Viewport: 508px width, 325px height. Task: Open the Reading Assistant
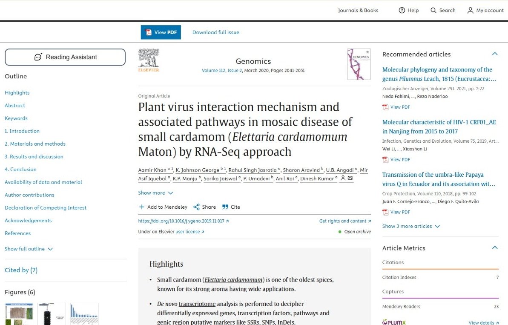pyautogui.click(x=65, y=57)
